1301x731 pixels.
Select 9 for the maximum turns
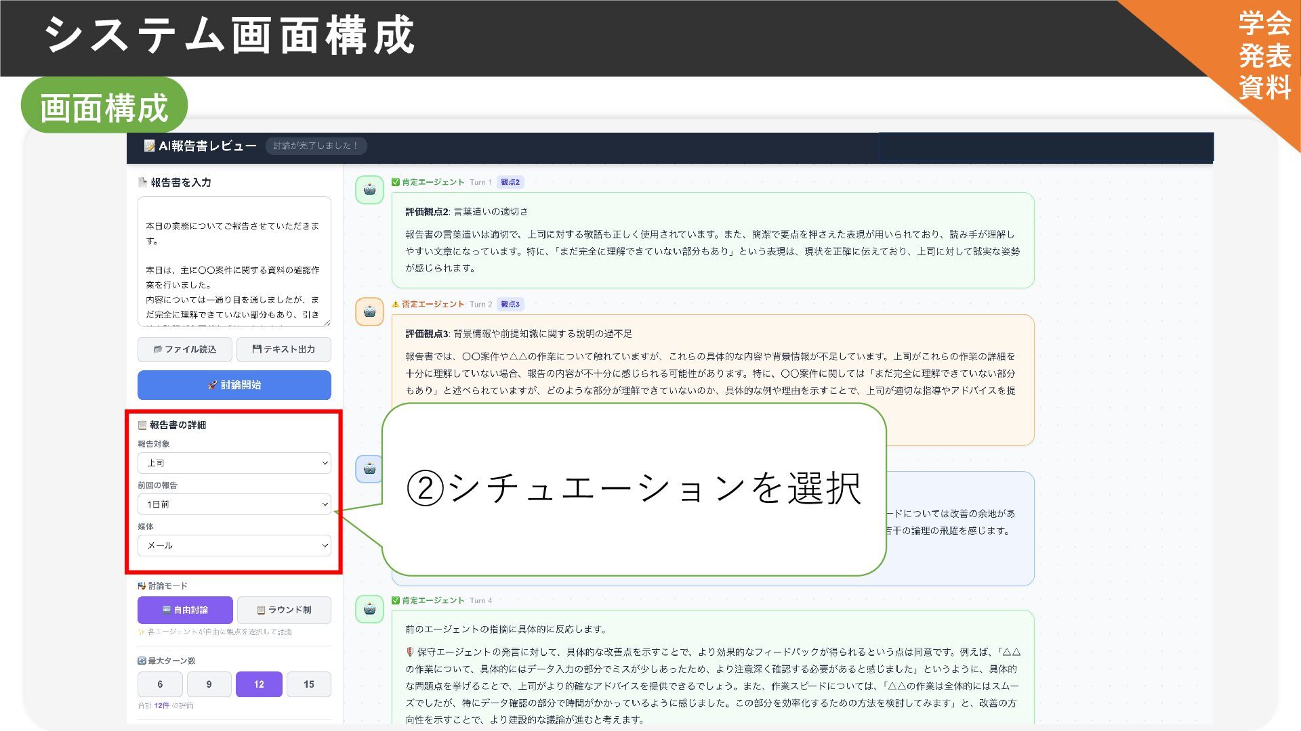209,684
